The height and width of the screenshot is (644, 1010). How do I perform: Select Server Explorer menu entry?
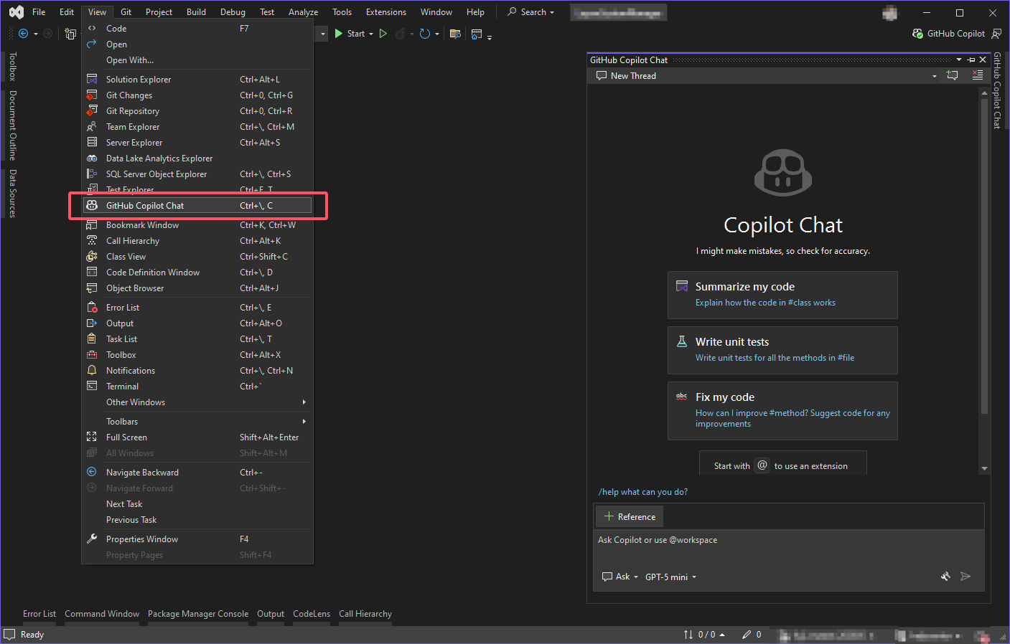click(197, 143)
